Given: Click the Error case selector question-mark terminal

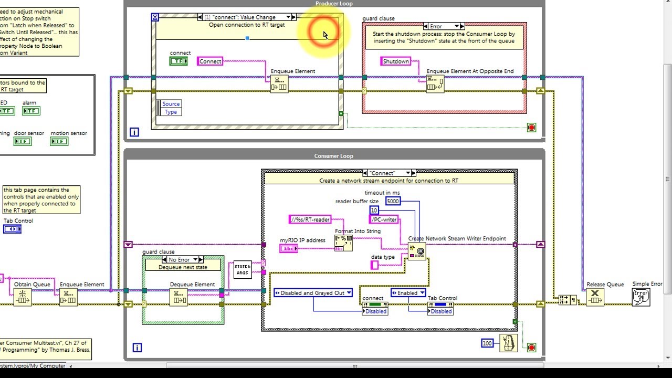Looking at the screenshot, I should pos(364,91).
